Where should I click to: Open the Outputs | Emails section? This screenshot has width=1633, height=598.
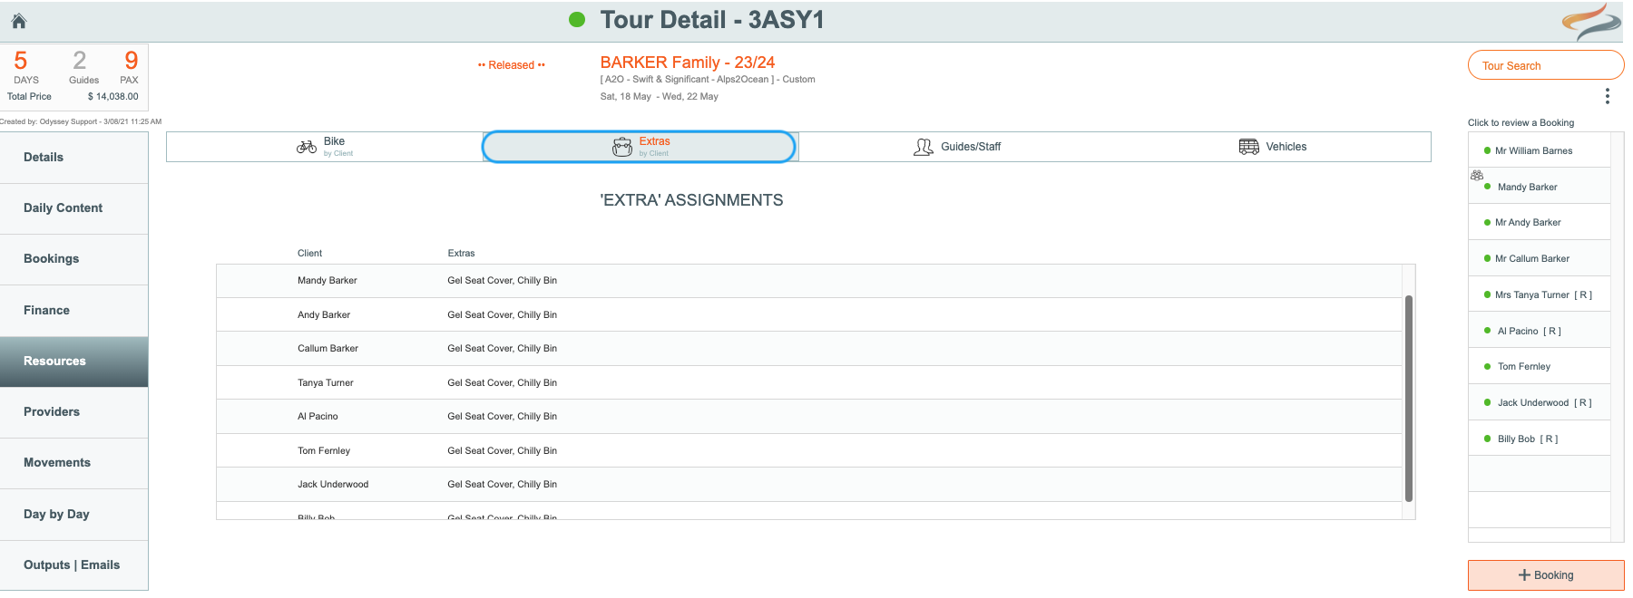point(74,565)
